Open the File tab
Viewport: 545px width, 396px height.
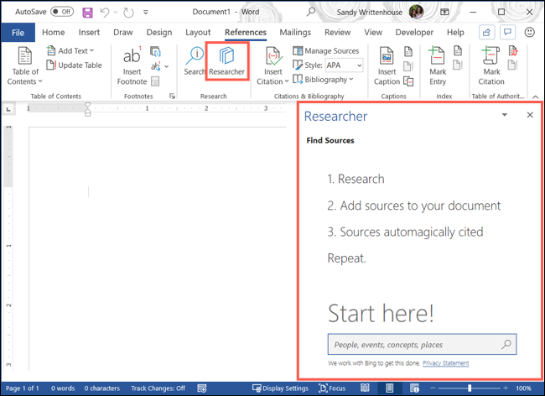(x=18, y=33)
